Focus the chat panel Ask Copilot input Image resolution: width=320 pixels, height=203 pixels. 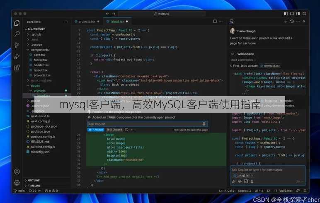coord(267,170)
